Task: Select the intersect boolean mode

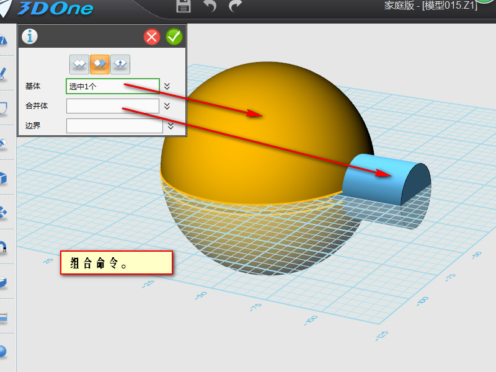Action: click(x=120, y=63)
